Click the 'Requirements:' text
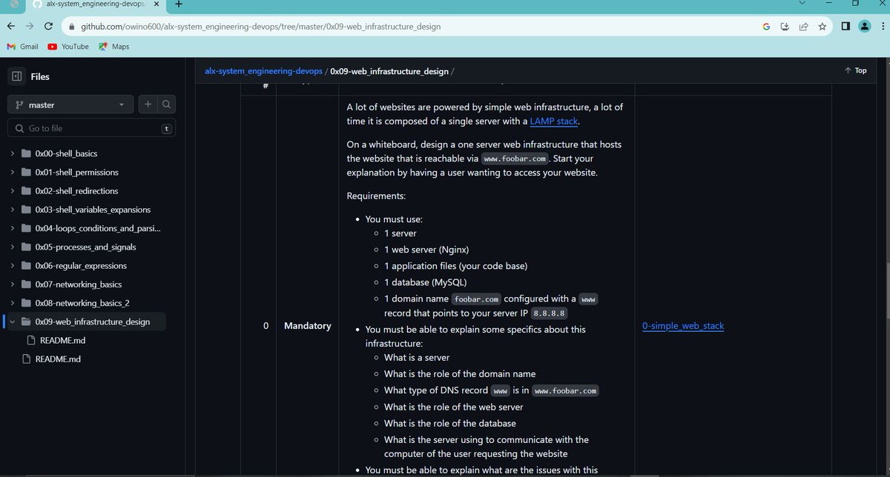Screen dimensions: 890x477 click(x=377, y=196)
